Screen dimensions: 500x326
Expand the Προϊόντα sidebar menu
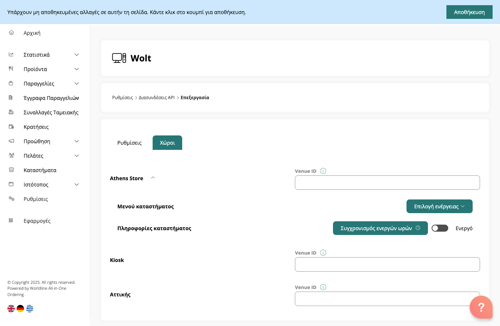click(76, 69)
